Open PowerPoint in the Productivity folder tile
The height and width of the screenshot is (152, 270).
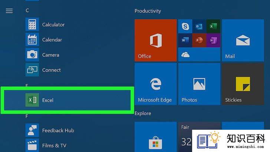tap(199, 40)
